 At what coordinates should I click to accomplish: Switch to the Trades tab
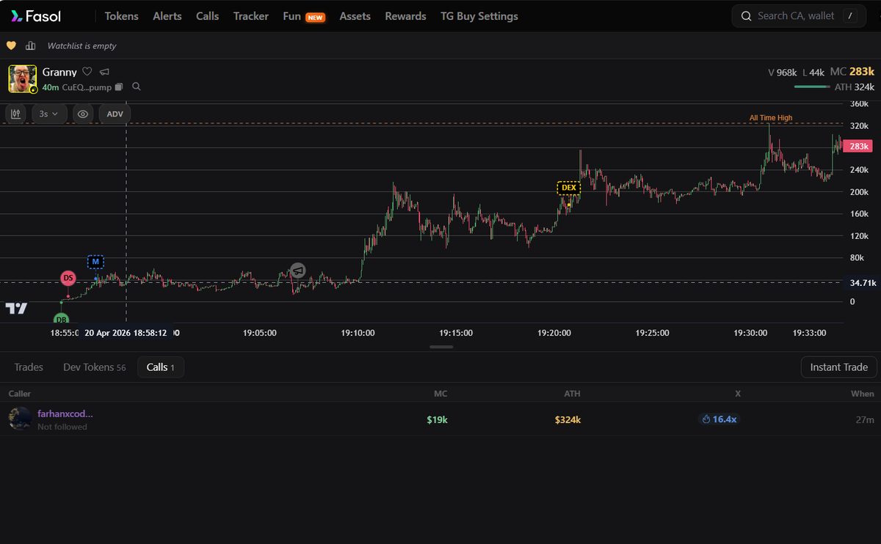click(29, 367)
